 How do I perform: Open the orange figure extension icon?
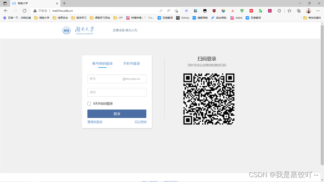pyautogui.click(x=233, y=11)
